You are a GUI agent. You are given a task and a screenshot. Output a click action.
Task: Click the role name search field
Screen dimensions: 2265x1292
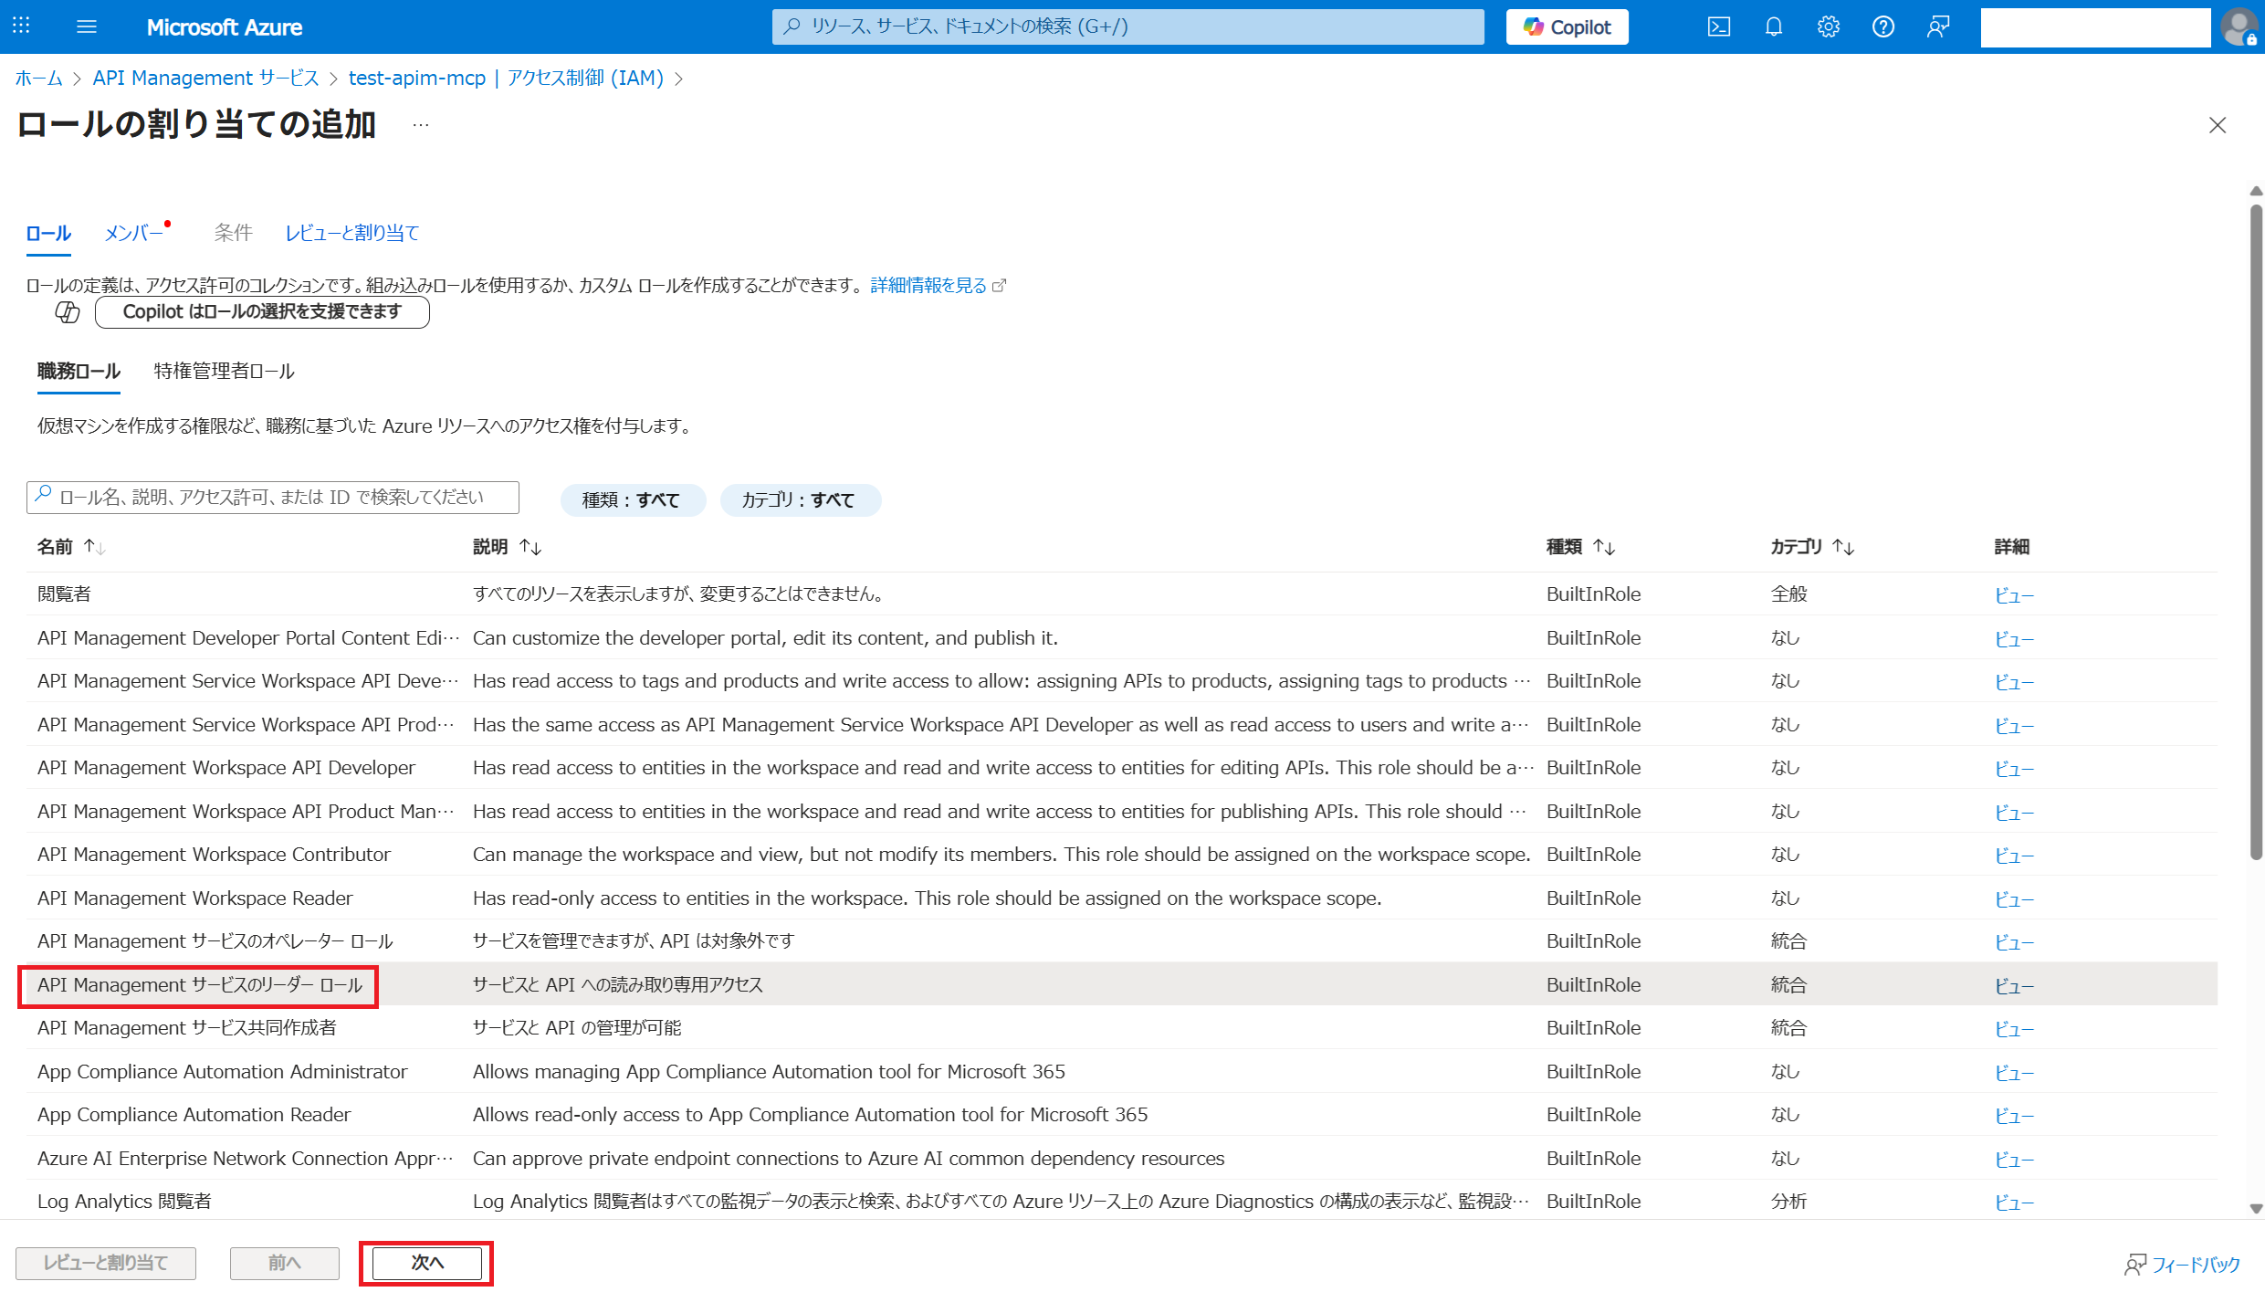coord(273,498)
